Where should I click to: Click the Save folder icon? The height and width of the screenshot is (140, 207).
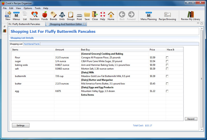[87, 16]
